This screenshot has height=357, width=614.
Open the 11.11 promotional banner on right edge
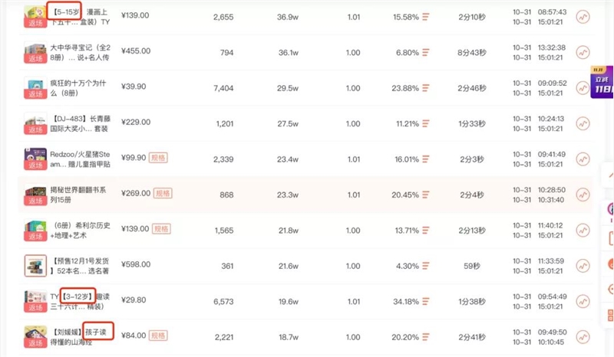click(602, 83)
